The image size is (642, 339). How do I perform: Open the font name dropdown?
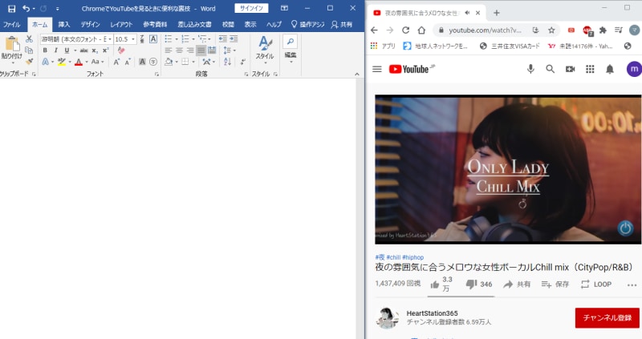[110, 39]
